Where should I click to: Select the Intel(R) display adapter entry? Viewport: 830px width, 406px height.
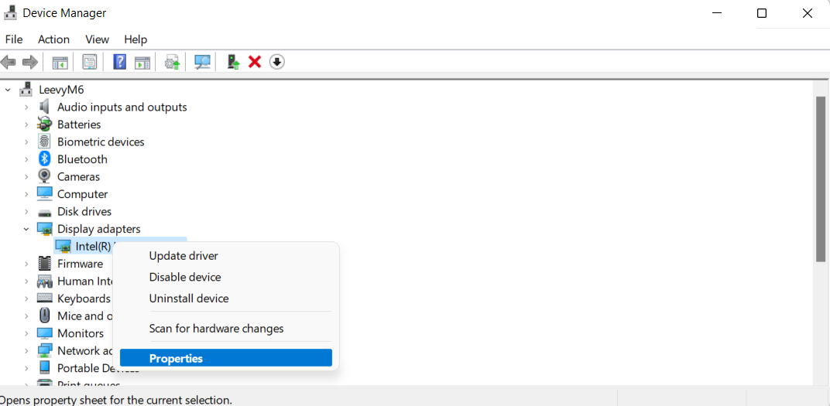tap(93, 247)
